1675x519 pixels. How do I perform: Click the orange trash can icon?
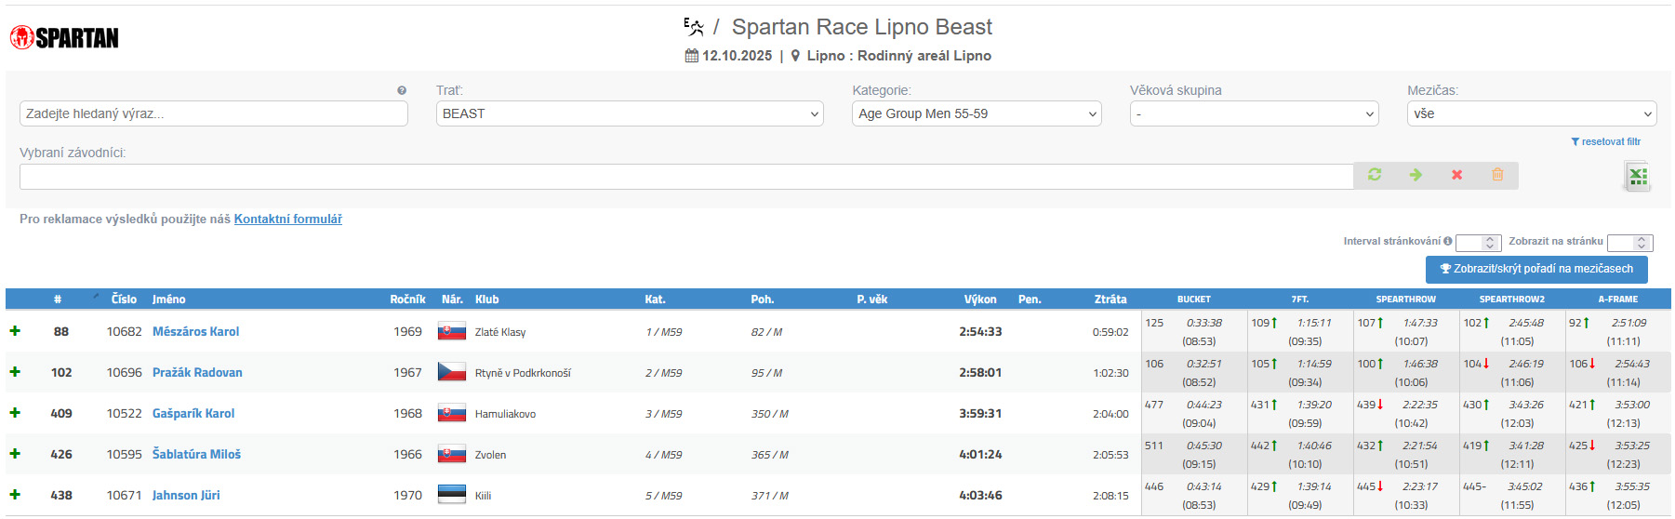tap(1497, 175)
